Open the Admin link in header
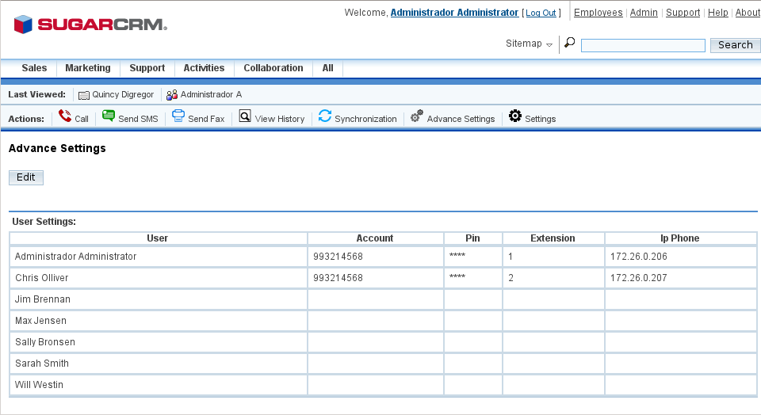Image resolution: width=761 pixels, height=415 pixels. 644,13
